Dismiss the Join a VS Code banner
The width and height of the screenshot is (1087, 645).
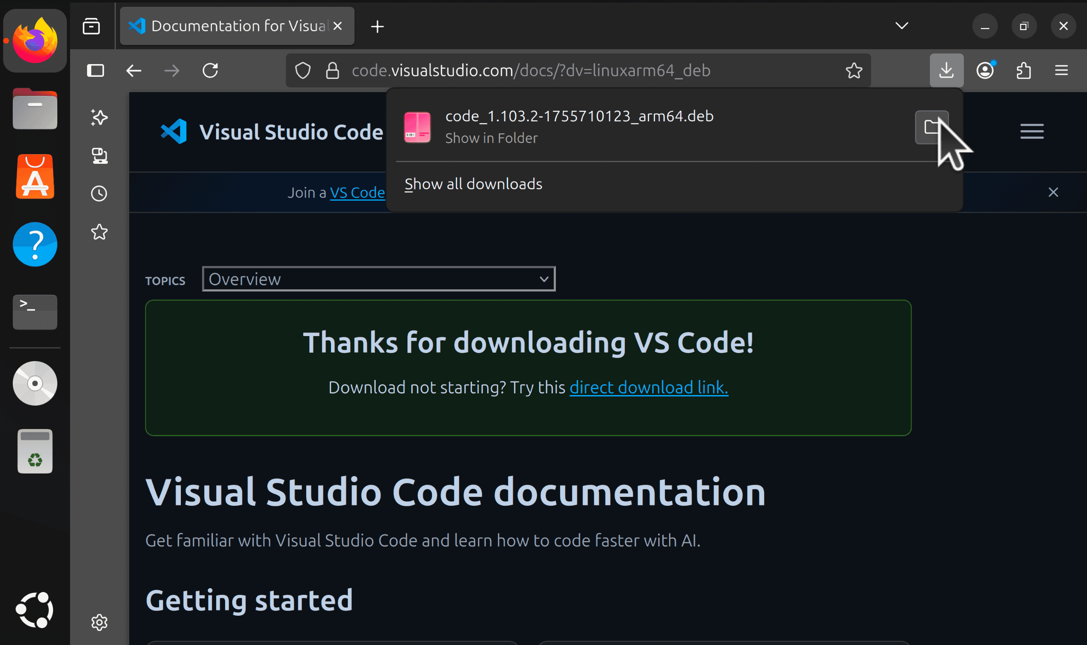tap(1053, 192)
